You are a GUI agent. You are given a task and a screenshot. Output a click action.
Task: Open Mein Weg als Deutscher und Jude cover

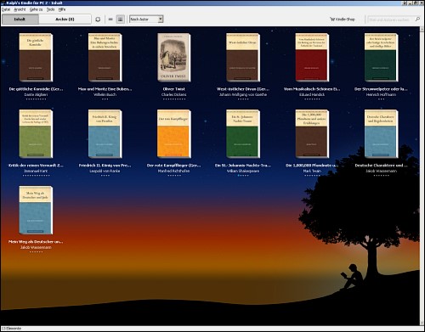point(36,210)
